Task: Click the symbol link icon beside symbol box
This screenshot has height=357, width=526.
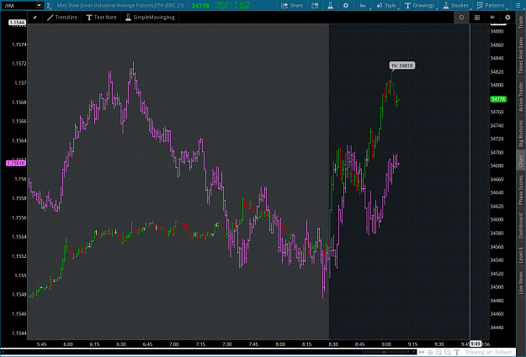Action: pyautogui.click(x=48, y=5)
